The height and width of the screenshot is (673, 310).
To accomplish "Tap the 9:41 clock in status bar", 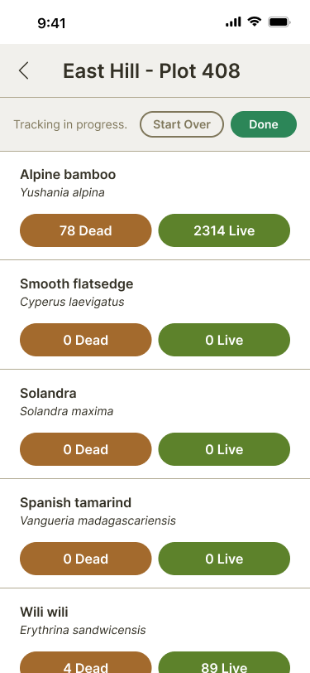I will click(x=51, y=22).
